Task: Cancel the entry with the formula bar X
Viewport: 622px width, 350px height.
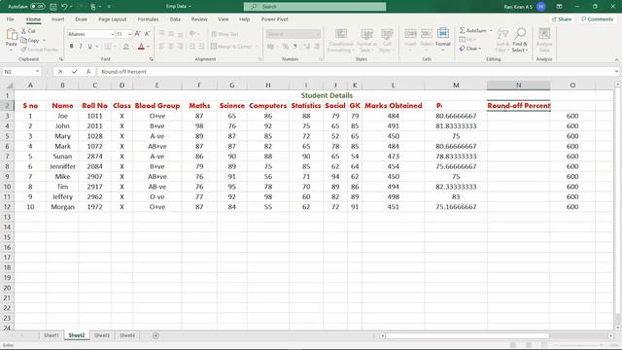Action: [x=60, y=72]
